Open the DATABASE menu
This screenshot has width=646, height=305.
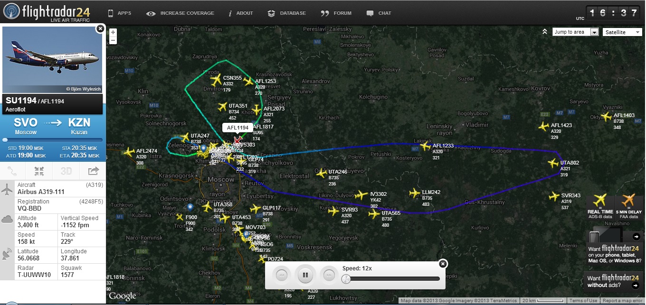click(x=287, y=13)
